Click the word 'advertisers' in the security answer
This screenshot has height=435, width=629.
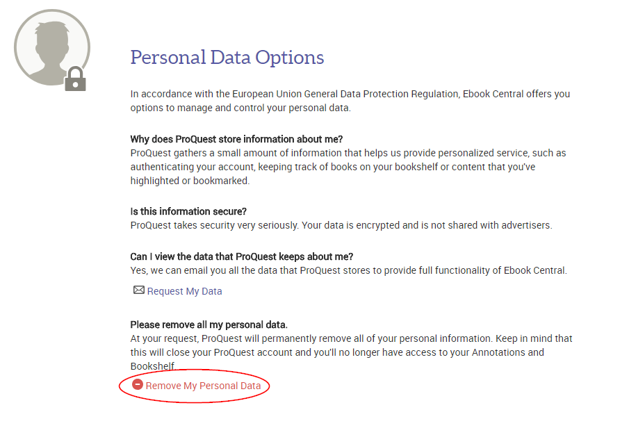click(525, 225)
